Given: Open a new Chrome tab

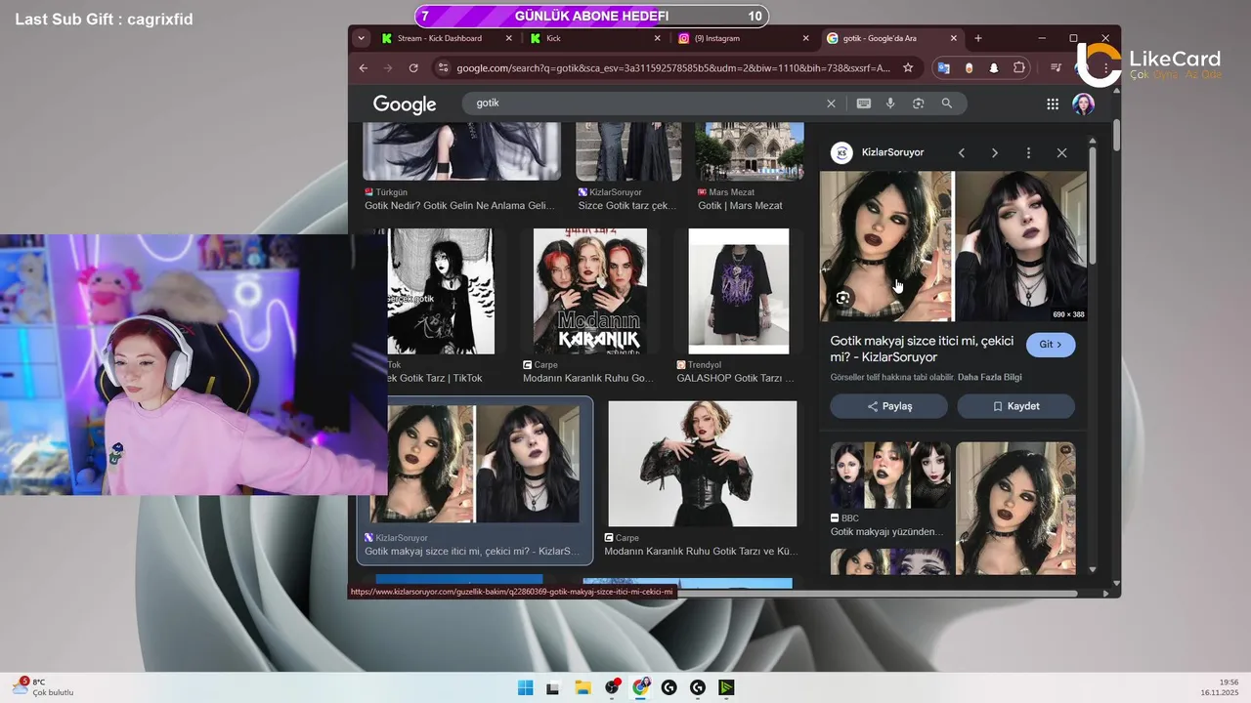Looking at the screenshot, I should click(978, 38).
